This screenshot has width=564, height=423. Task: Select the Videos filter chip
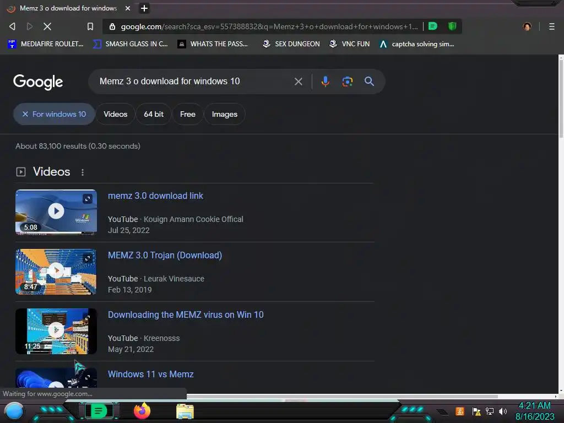pyautogui.click(x=116, y=114)
